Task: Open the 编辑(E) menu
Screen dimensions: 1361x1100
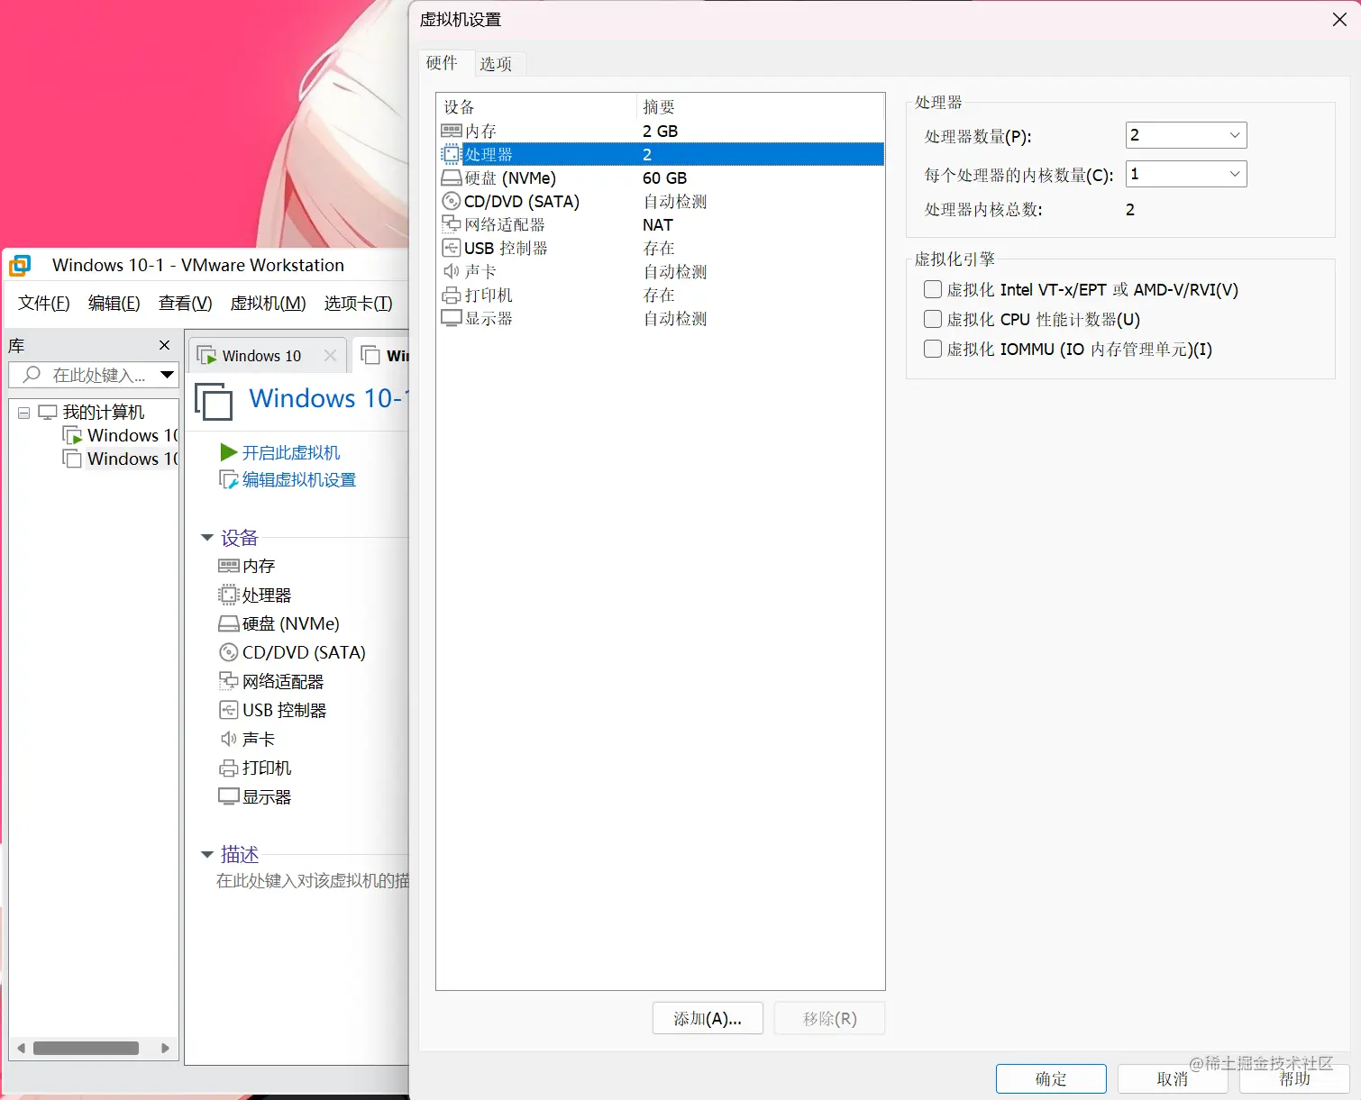Action: [x=114, y=304]
